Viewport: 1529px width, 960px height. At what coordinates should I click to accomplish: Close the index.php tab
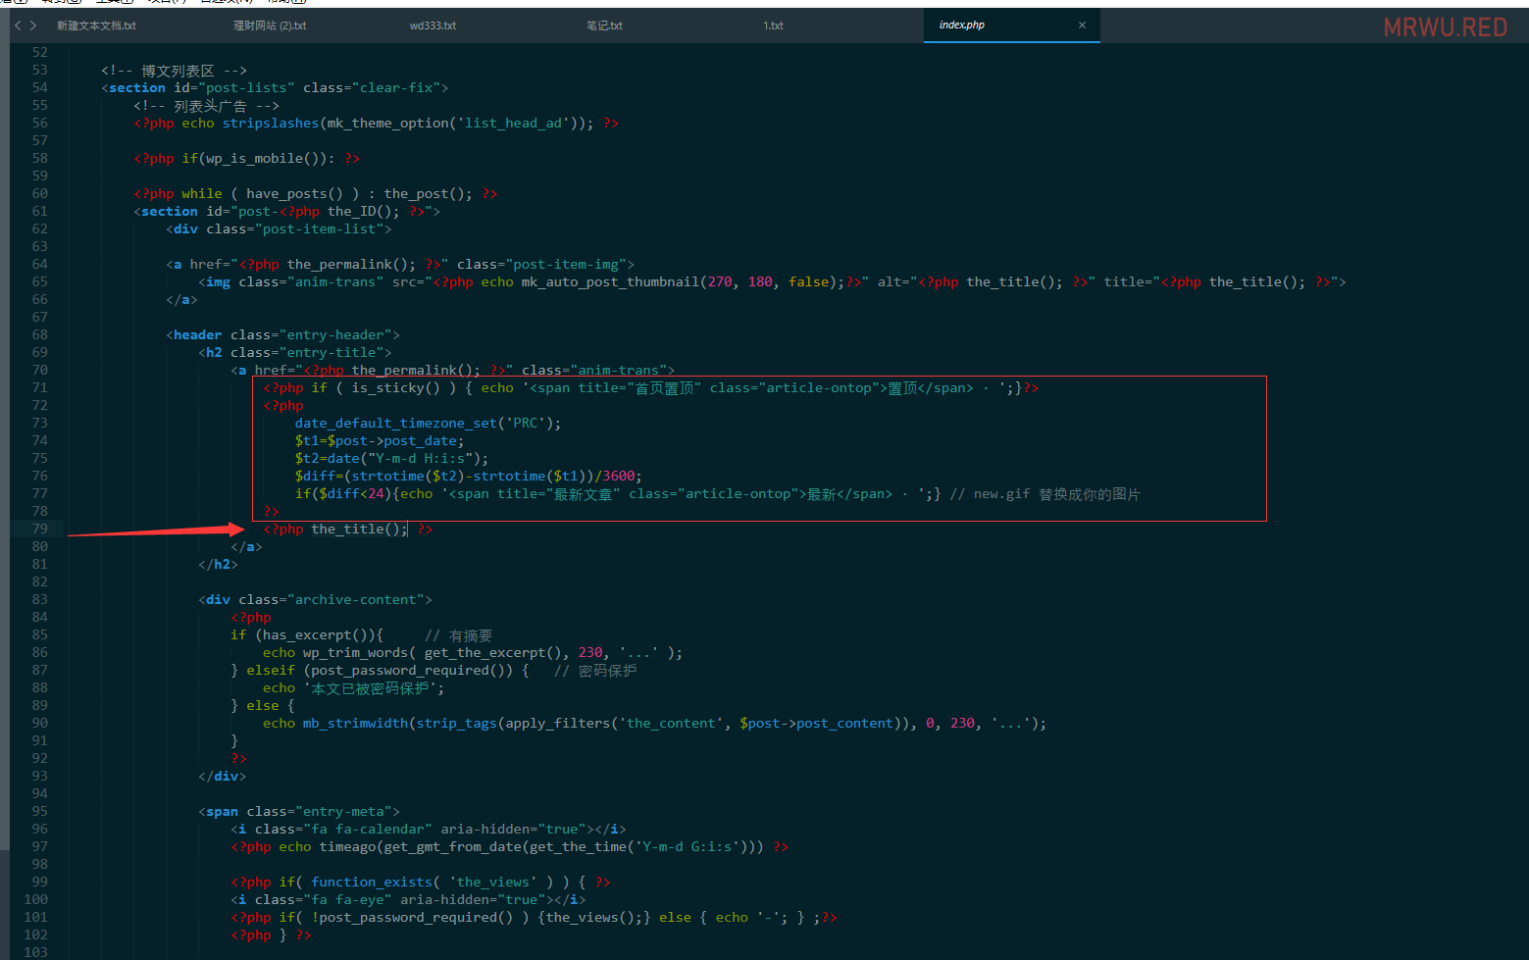point(1082,26)
